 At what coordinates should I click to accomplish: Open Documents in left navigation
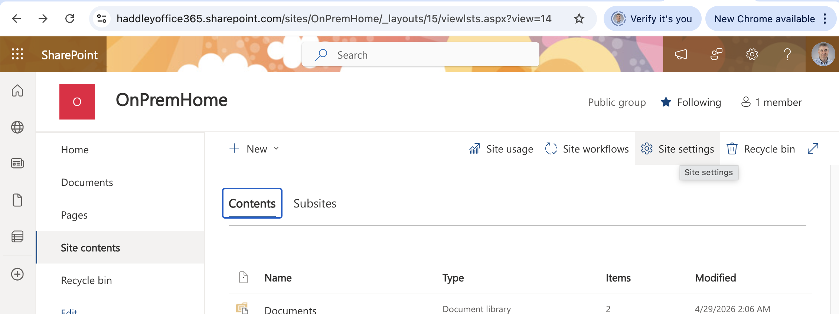(87, 182)
